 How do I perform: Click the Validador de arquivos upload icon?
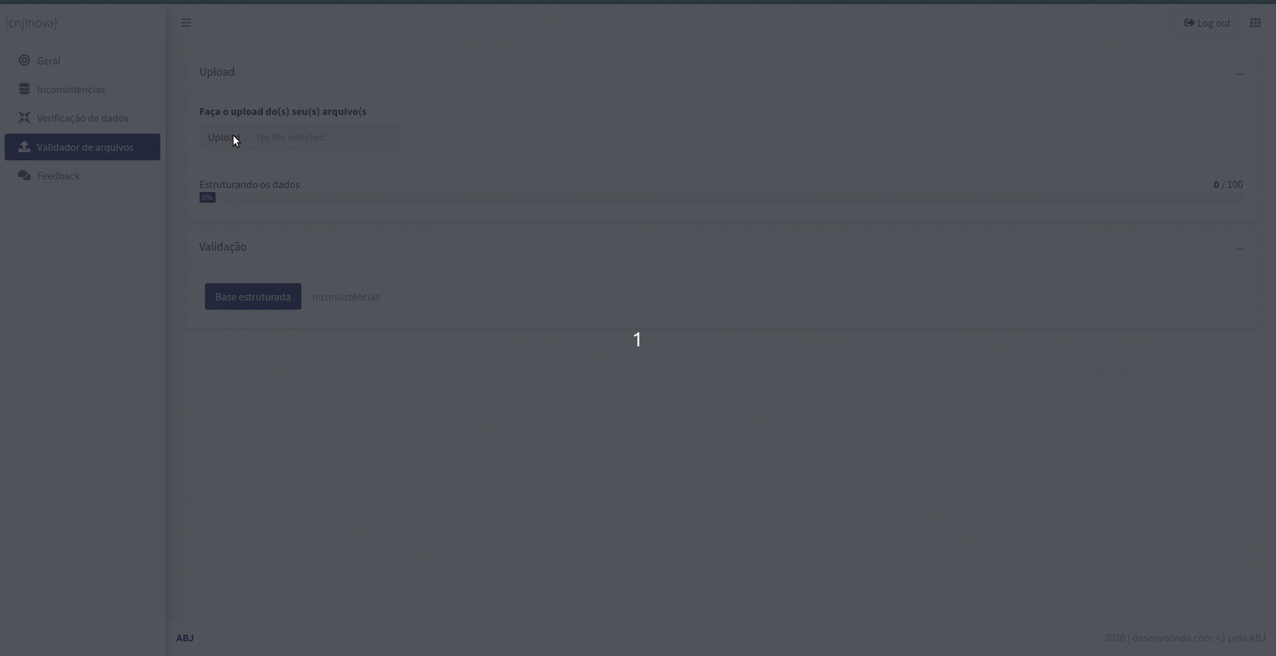pos(25,147)
